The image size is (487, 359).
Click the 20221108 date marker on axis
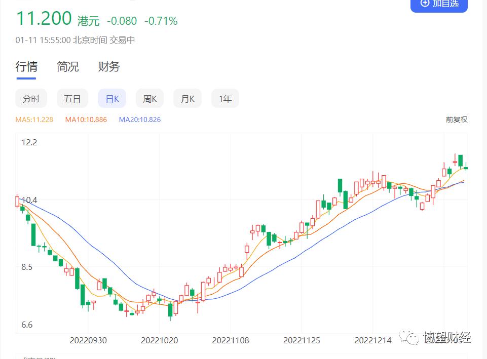tap(231, 340)
